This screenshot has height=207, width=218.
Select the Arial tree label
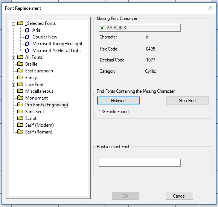[37, 30]
